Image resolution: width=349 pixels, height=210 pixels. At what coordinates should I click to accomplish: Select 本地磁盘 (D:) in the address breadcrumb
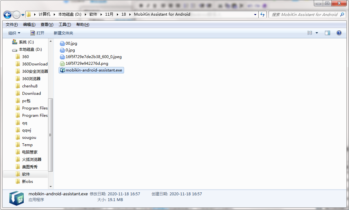[x=70, y=14]
